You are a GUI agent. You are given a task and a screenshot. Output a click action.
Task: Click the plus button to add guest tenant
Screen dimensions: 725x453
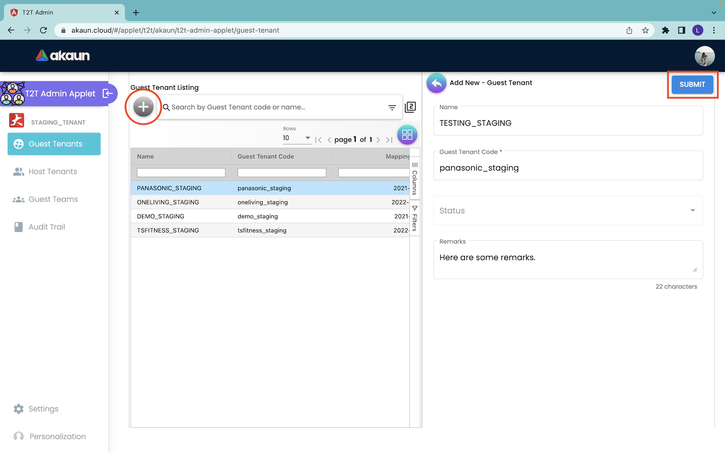[x=143, y=107]
